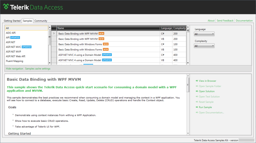This screenshot has width=256, height=143.
Task: Select C# Basic Data Binding with WPF MVVM row
Action: coord(121,34)
